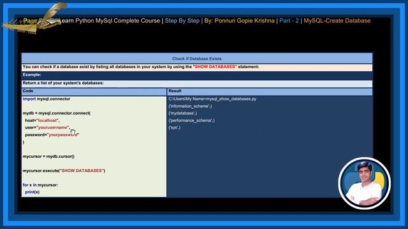This screenshot has width=408, height=229.
Task: Click 'By: Ponnuri Gopie Krishna' in title
Action: pos(239,21)
